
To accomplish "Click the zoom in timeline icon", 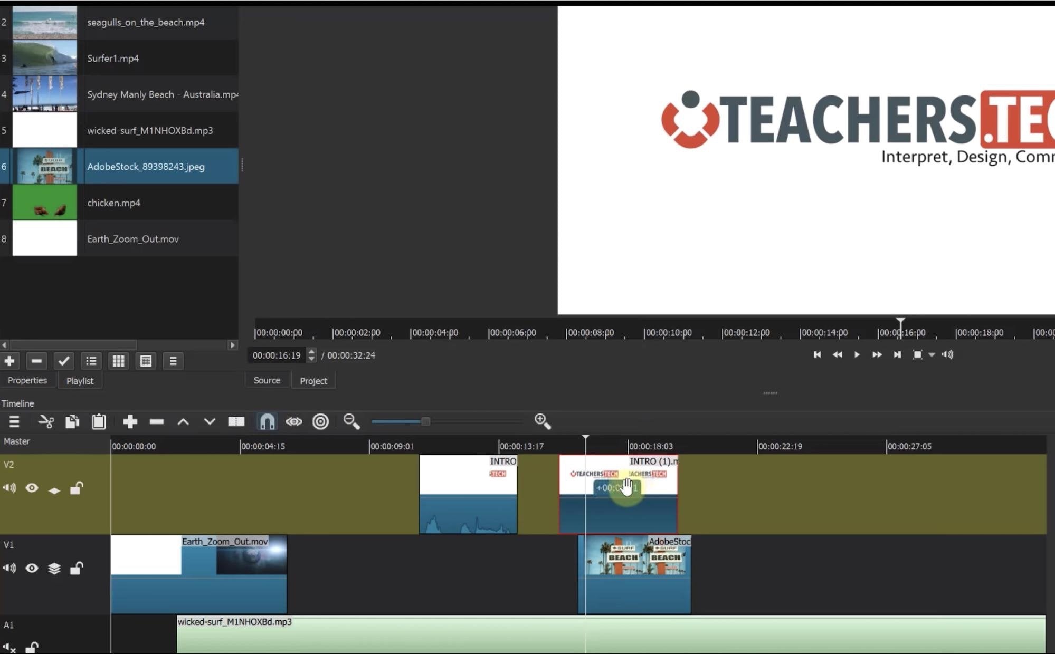I will [542, 421].
